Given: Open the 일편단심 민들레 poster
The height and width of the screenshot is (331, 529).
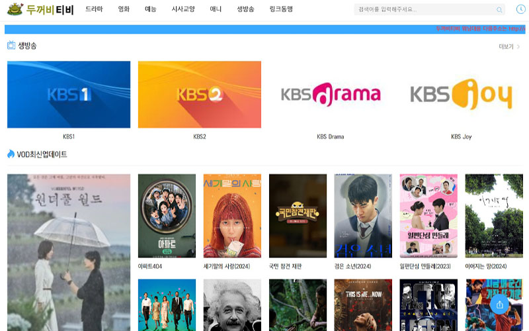Looking at the screenshot, I should pyautogui.click(x=428, y=216).
